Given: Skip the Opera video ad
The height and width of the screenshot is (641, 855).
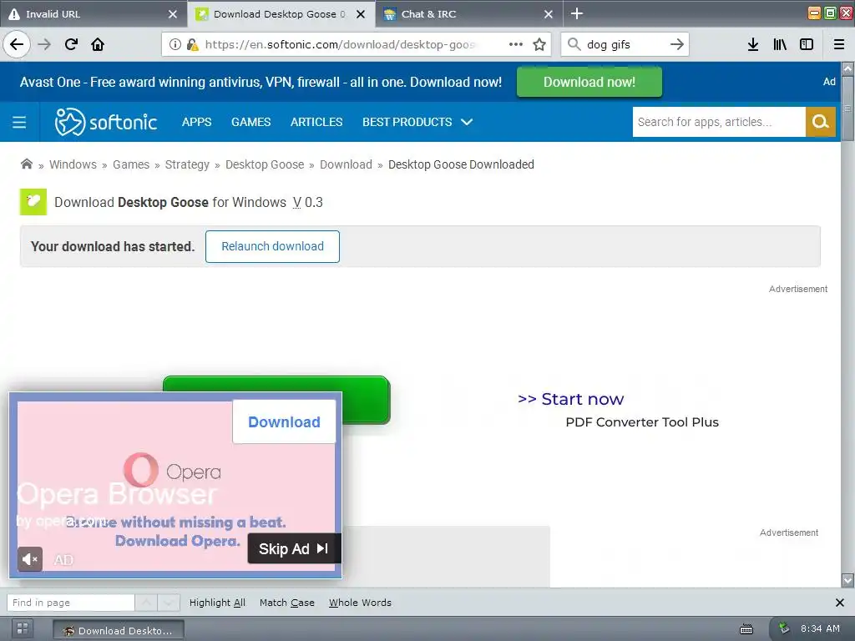Looking at the screenshot, I should pos(294,548).
